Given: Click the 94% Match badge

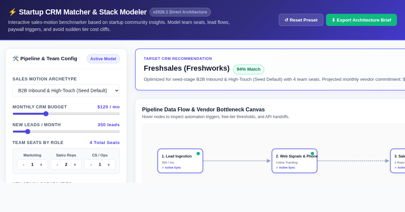Looking at the screenshot, I should click(x=248, y=69).
